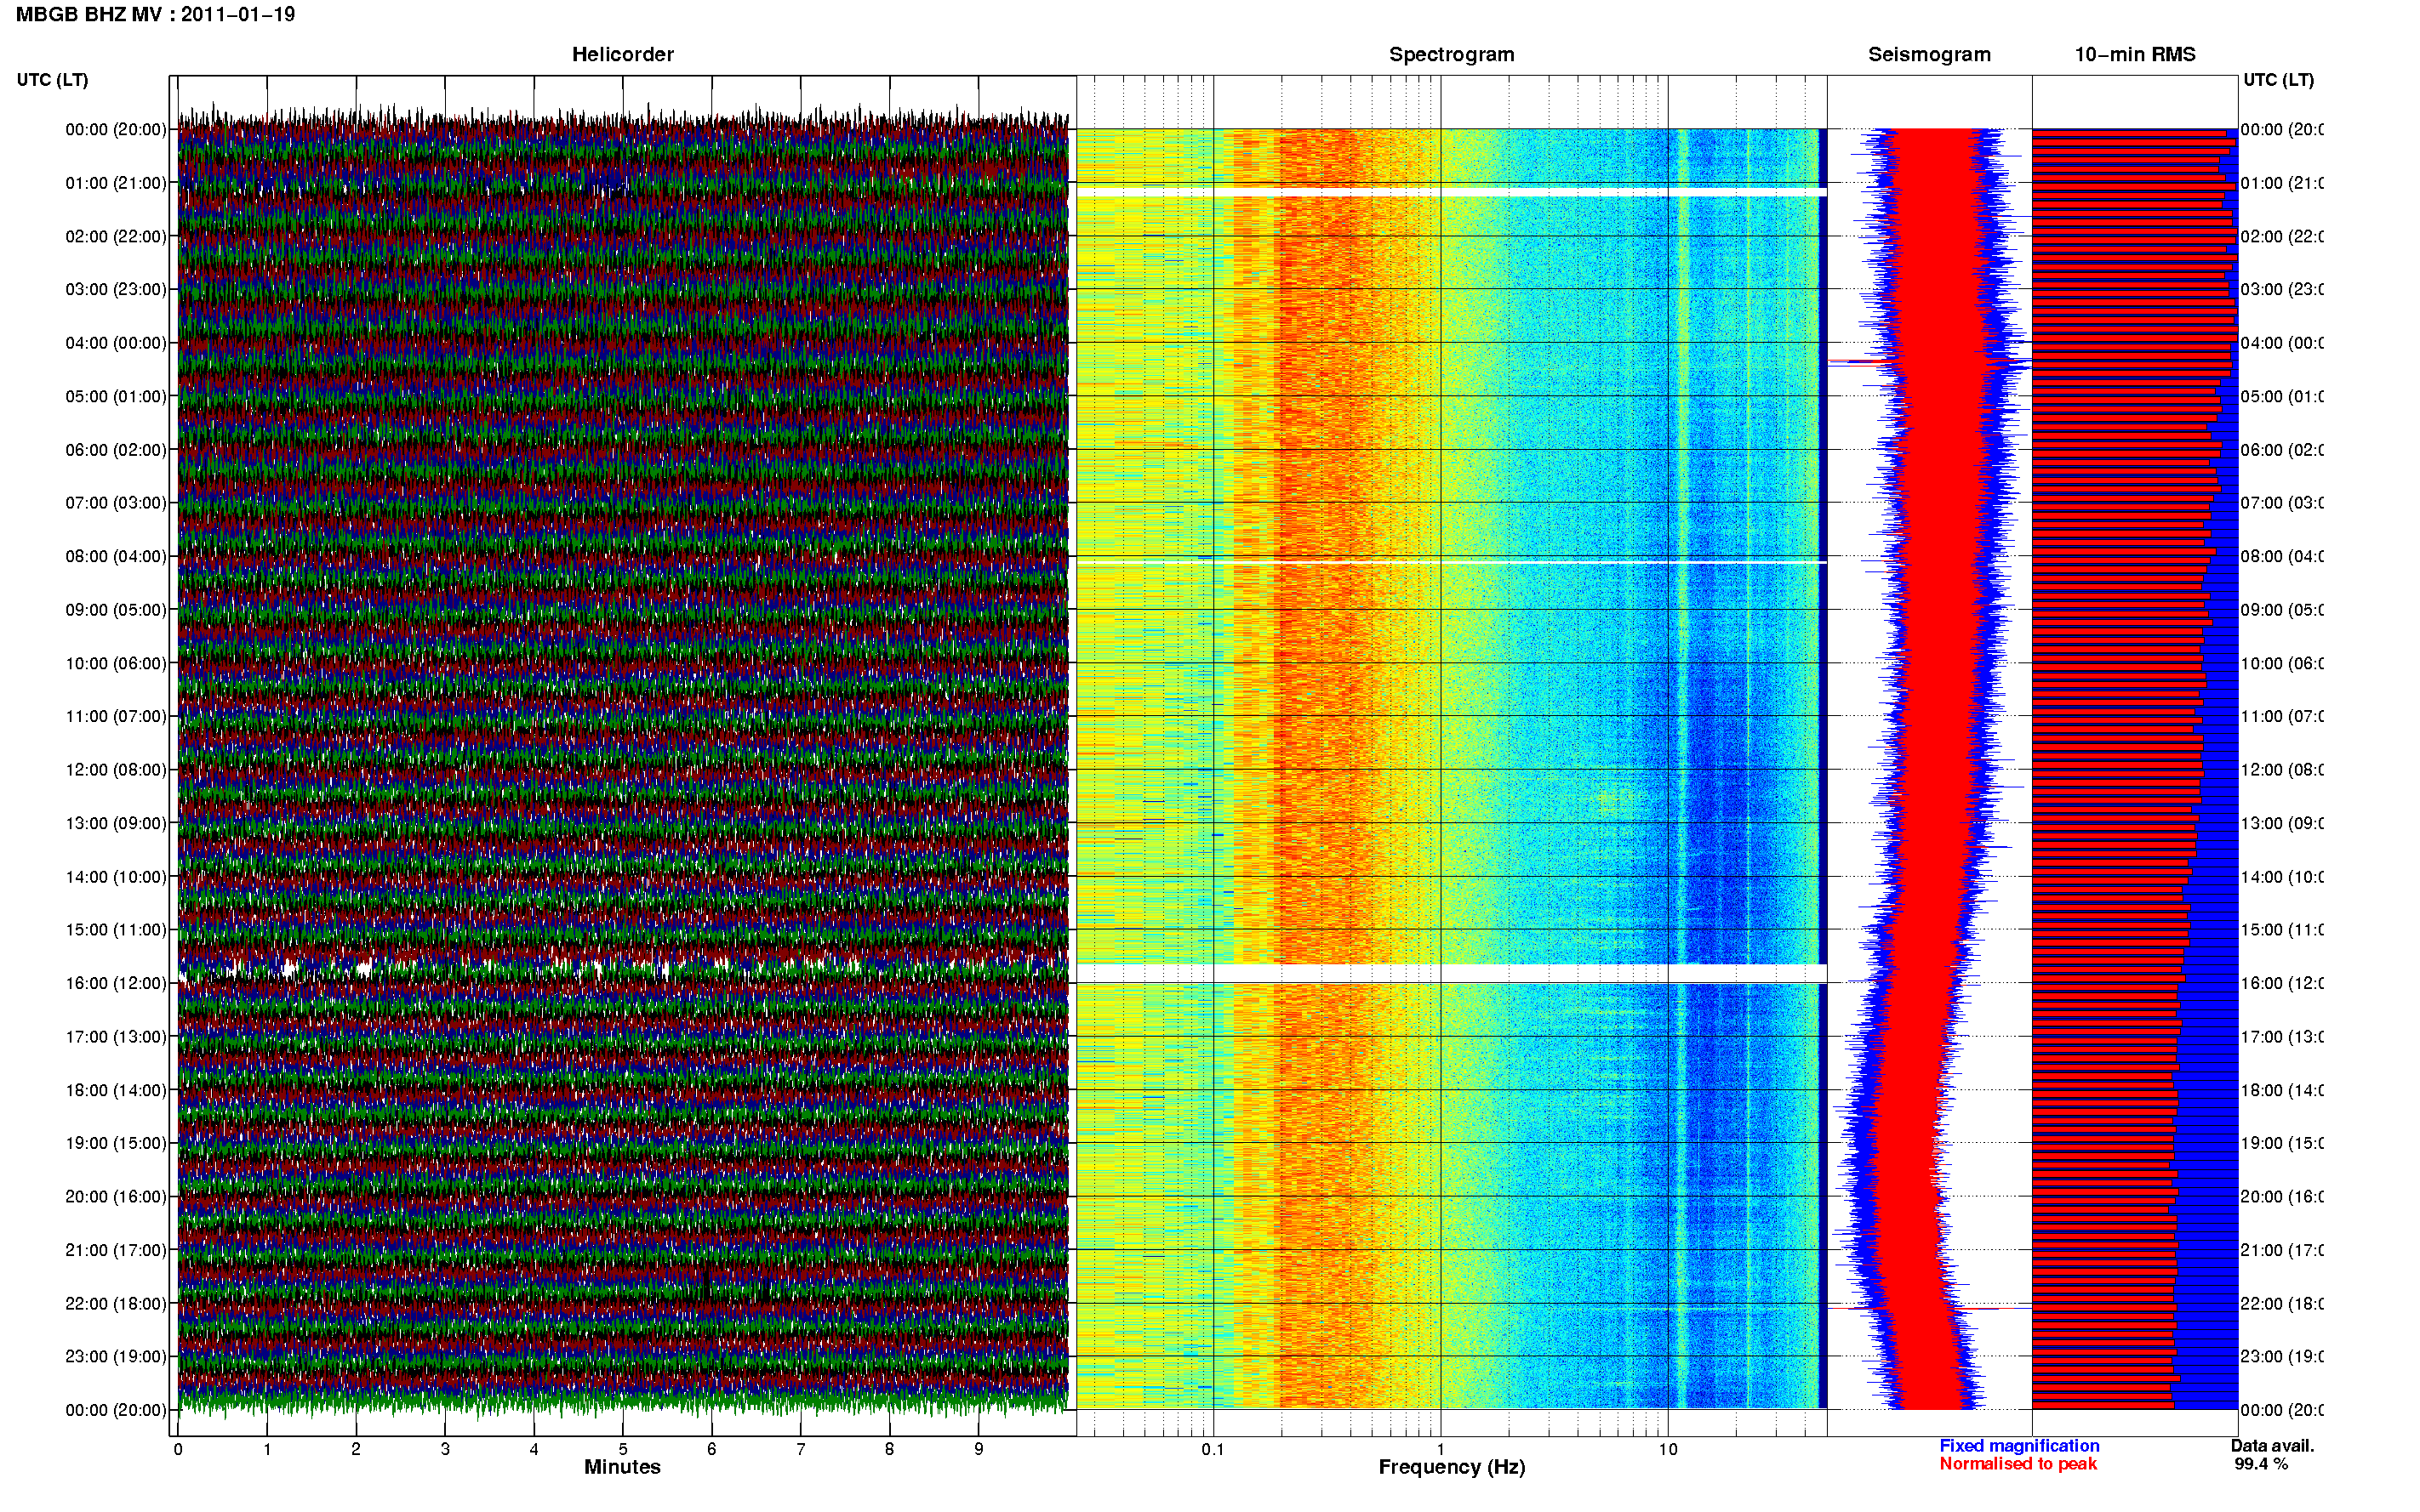Click minute tick label '9' under helicorder

tap(979, 1449)
